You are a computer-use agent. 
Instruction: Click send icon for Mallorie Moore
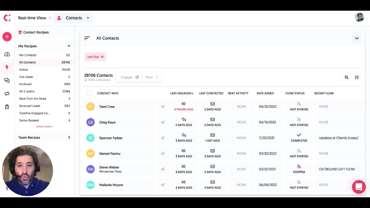click(x=162, y=185)
